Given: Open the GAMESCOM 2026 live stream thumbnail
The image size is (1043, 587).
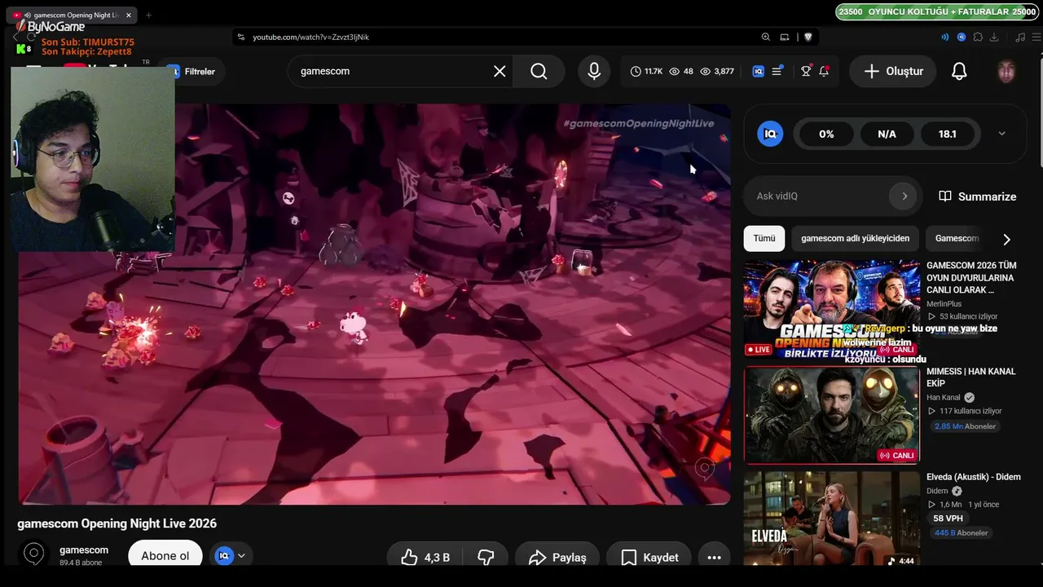Looking at the screenshot, I should click(x=831, y=309).
